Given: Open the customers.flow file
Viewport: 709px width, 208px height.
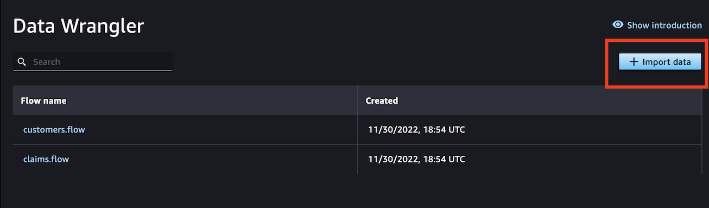Looking at the screenshot, I should [54, 130].
